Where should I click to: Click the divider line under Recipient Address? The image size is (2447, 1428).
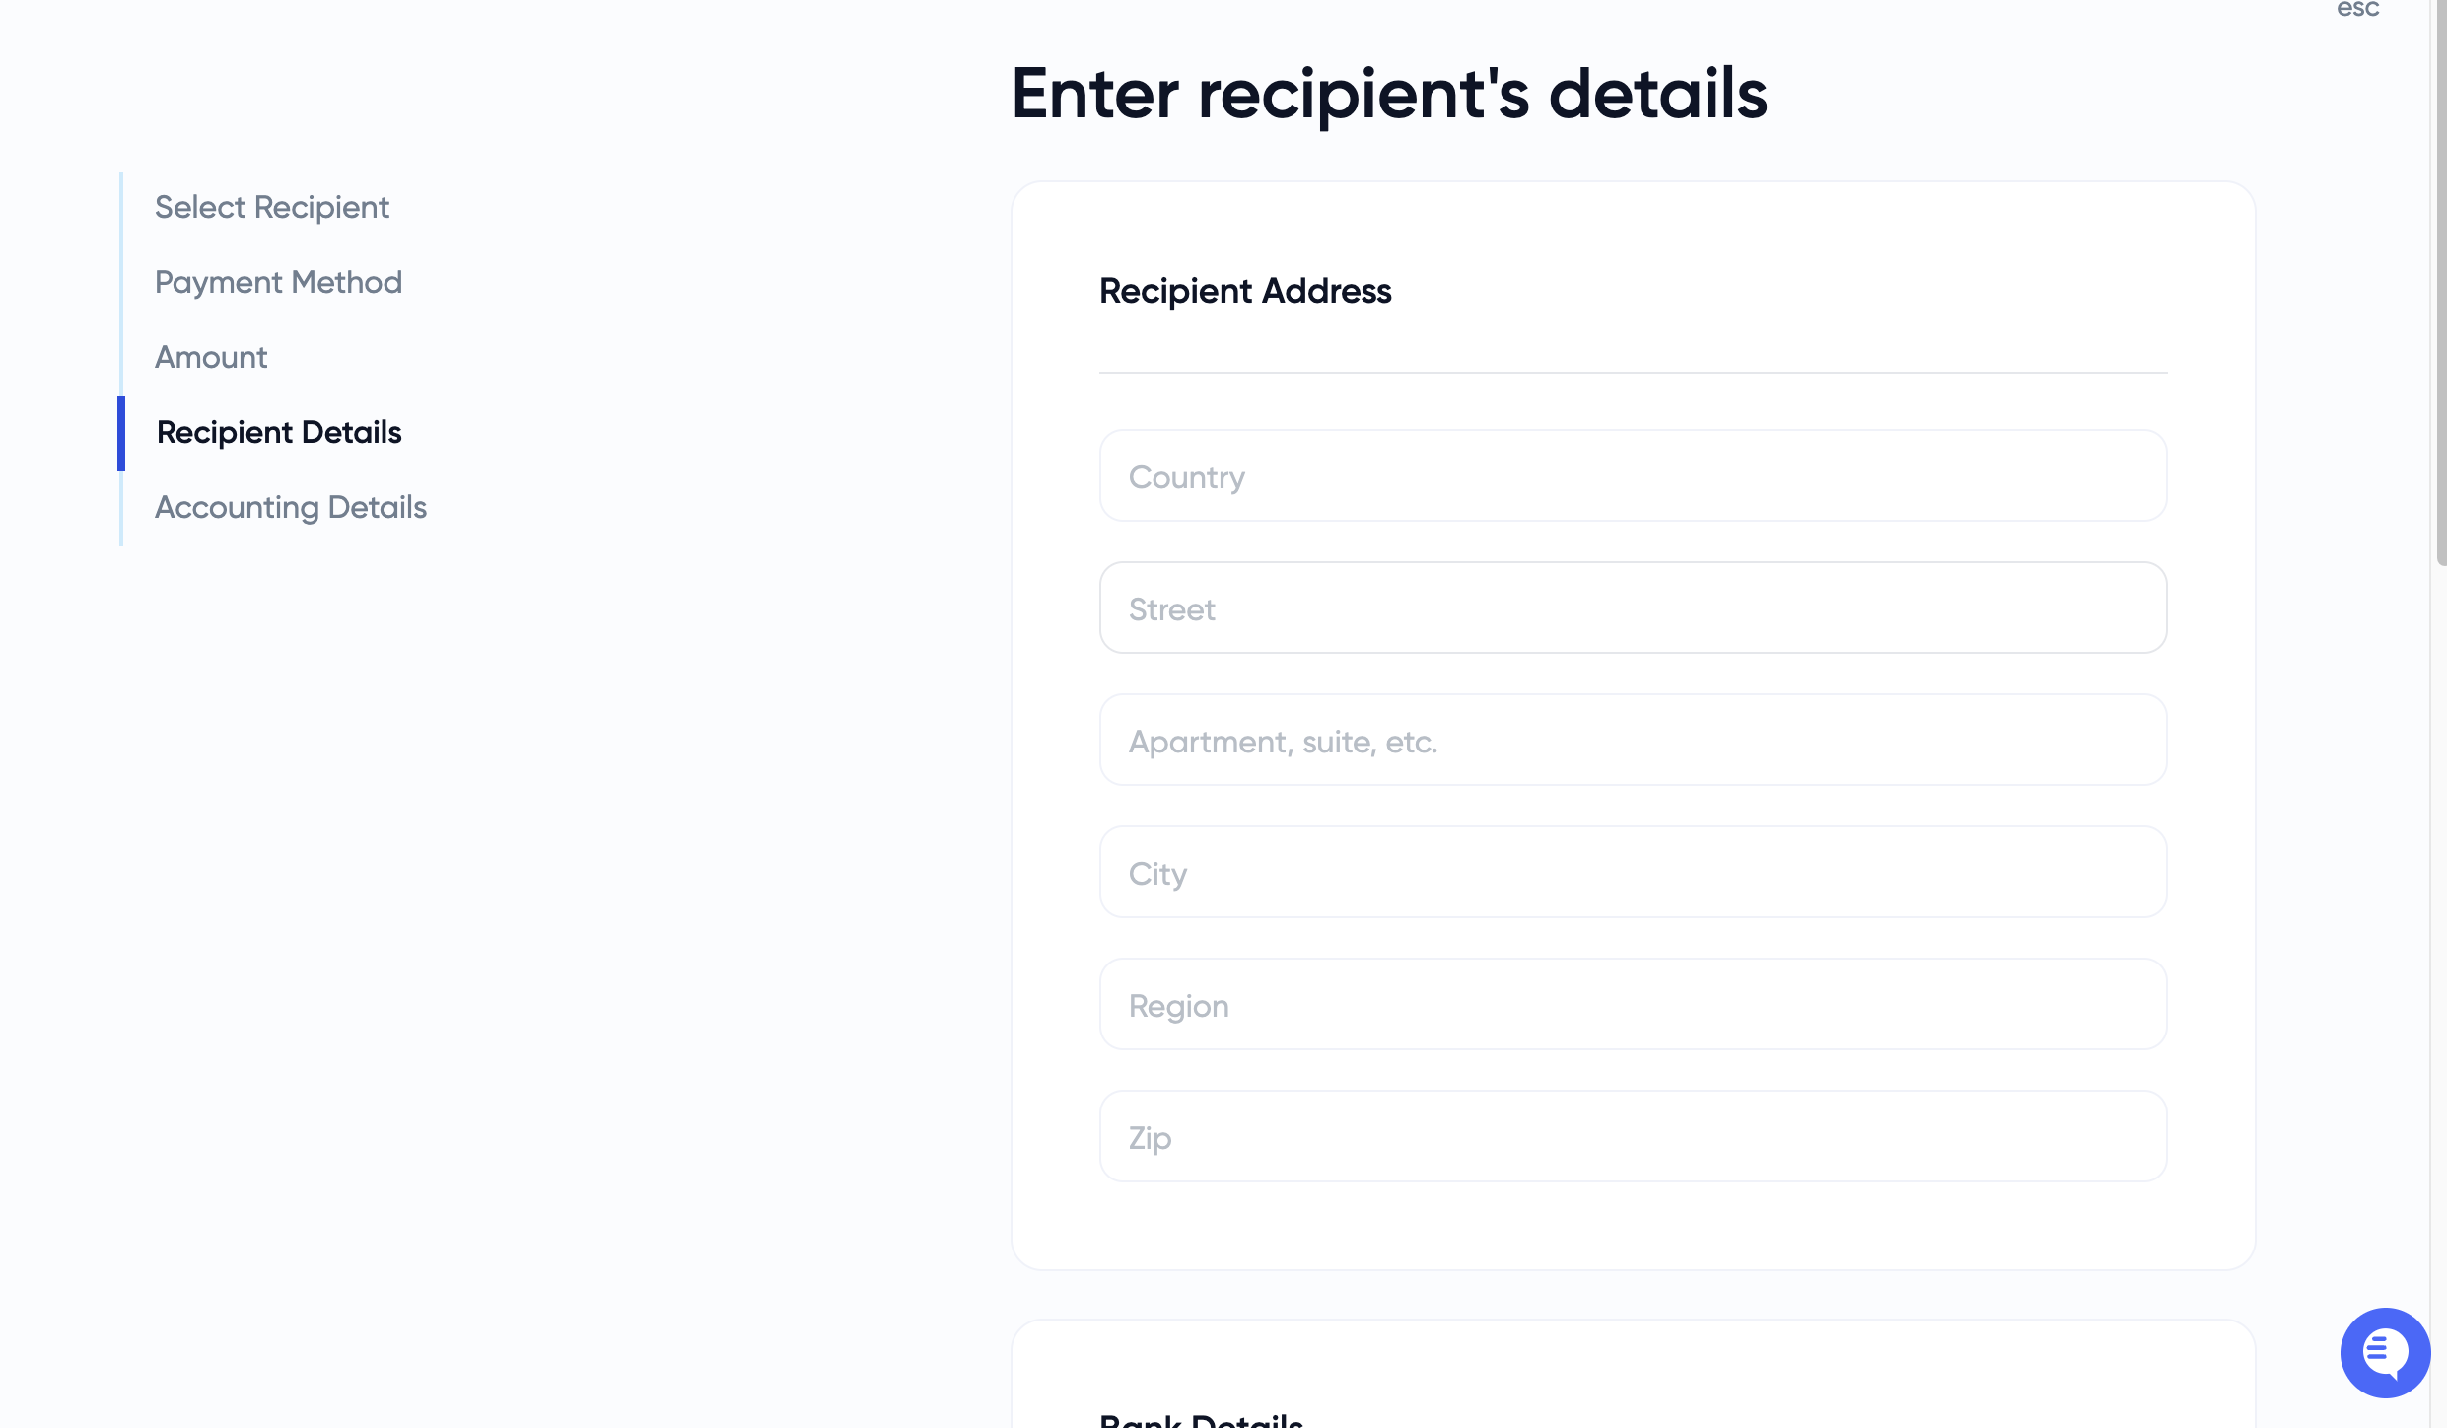tap(1633, 373)
